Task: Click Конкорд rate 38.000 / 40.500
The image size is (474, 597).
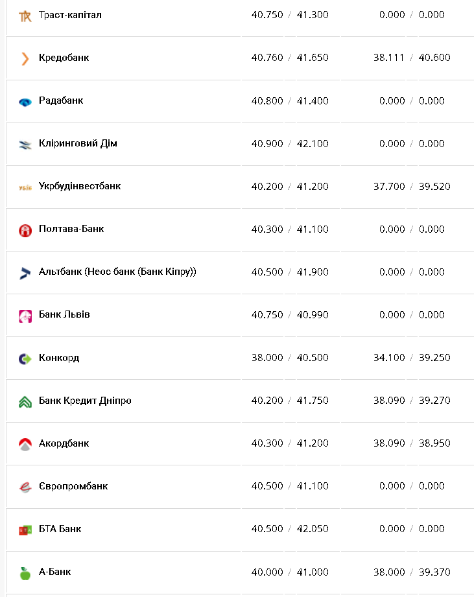Action: point(290,358)
